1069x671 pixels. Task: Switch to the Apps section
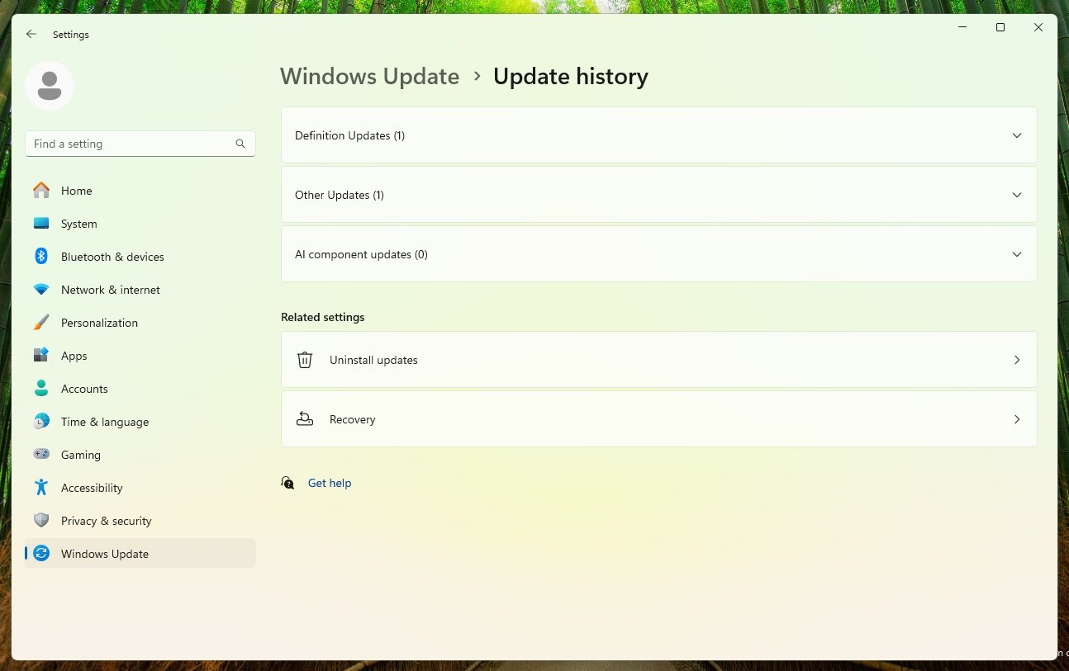coord(74,356)
